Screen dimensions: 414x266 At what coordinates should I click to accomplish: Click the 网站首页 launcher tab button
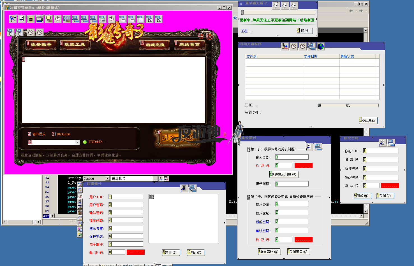189,45
